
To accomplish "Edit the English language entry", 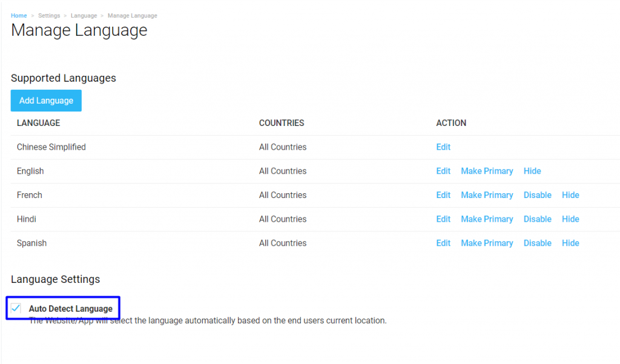I will pos(443,171).
